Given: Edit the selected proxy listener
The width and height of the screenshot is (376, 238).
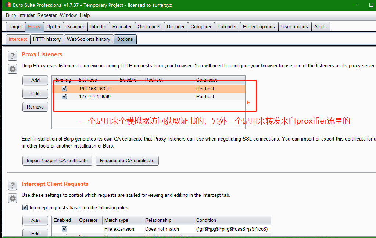Looking at the screenshot, I should click(35, 93).
